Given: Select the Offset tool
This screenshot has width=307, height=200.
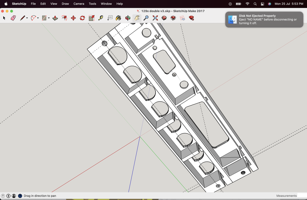Looking at the screenshot, I should click(x=64, y=18).
